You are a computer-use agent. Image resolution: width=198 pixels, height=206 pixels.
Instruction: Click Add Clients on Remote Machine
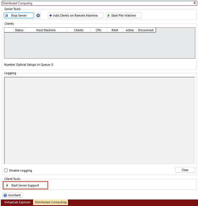pos(76,15)
